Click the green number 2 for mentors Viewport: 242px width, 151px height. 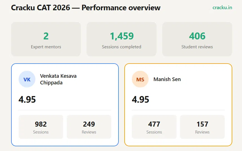(x=46, y=36)
